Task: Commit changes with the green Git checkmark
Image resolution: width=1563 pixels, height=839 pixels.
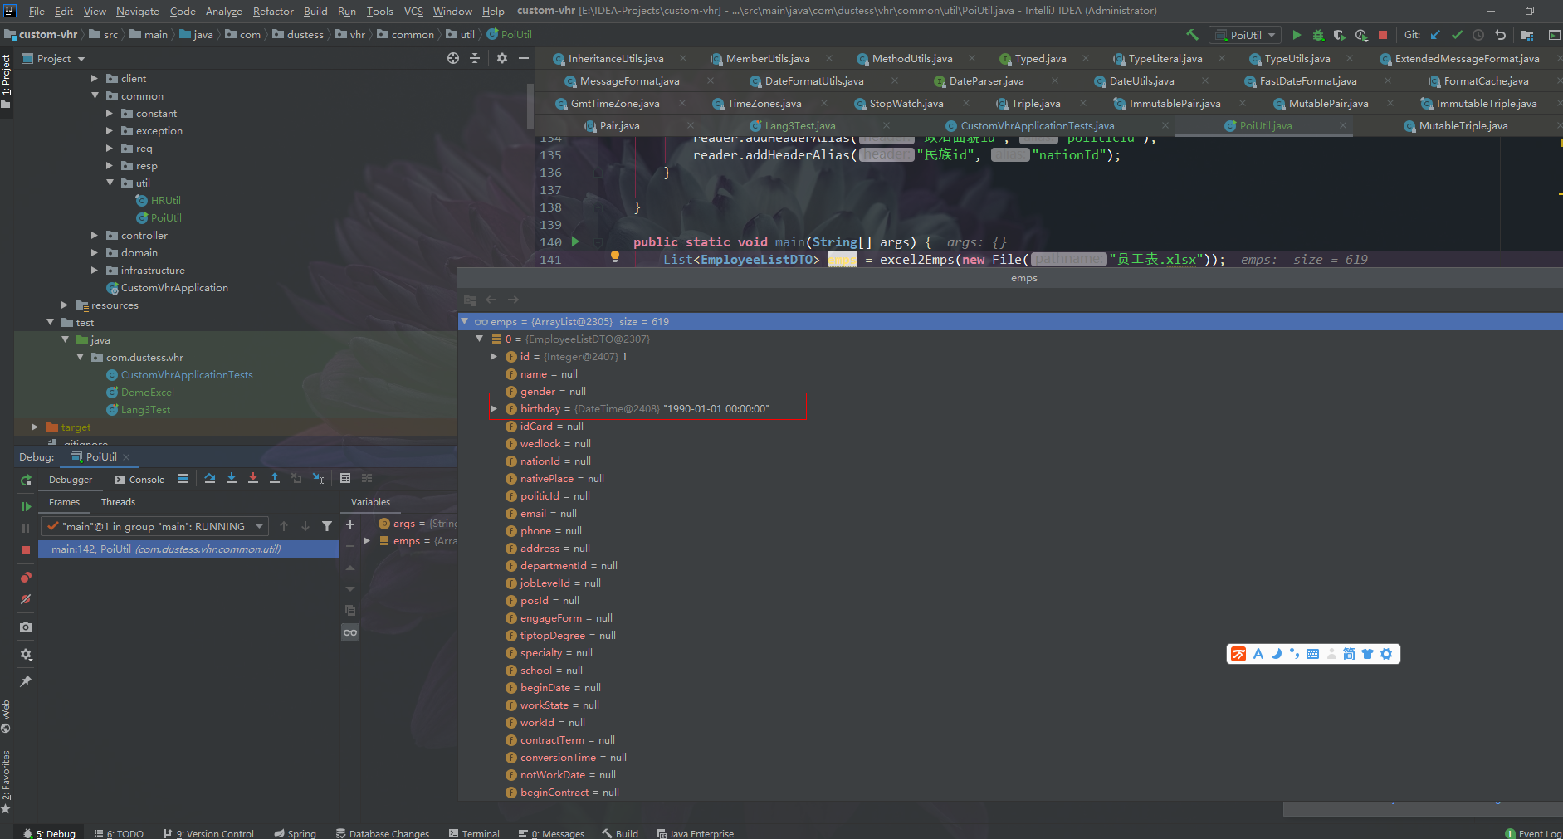Action: tap(1458, 35)
